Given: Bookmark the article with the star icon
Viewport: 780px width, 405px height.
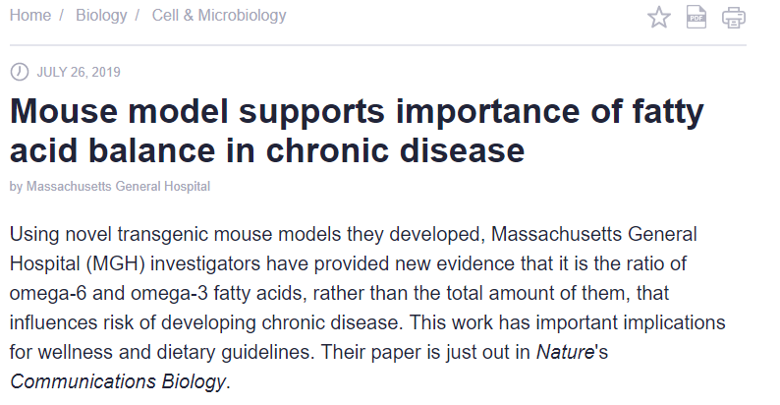Looking at the screenshot, I should tap(658, 18).
